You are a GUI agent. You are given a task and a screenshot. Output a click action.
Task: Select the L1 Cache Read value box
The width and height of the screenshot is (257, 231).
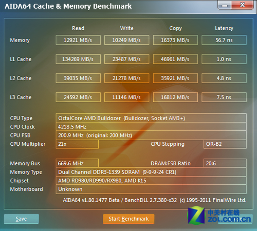(78, 59)
